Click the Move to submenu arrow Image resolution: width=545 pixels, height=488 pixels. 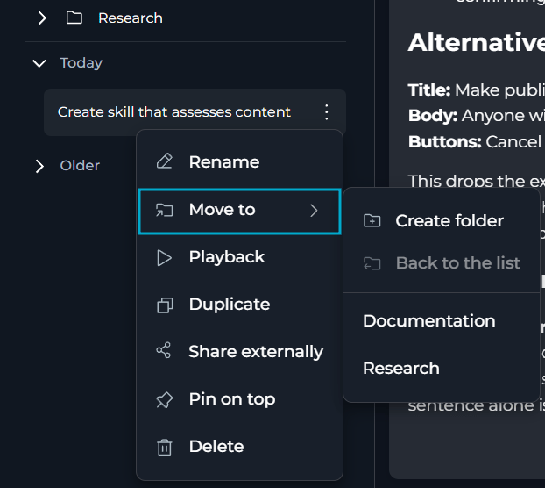314,211
